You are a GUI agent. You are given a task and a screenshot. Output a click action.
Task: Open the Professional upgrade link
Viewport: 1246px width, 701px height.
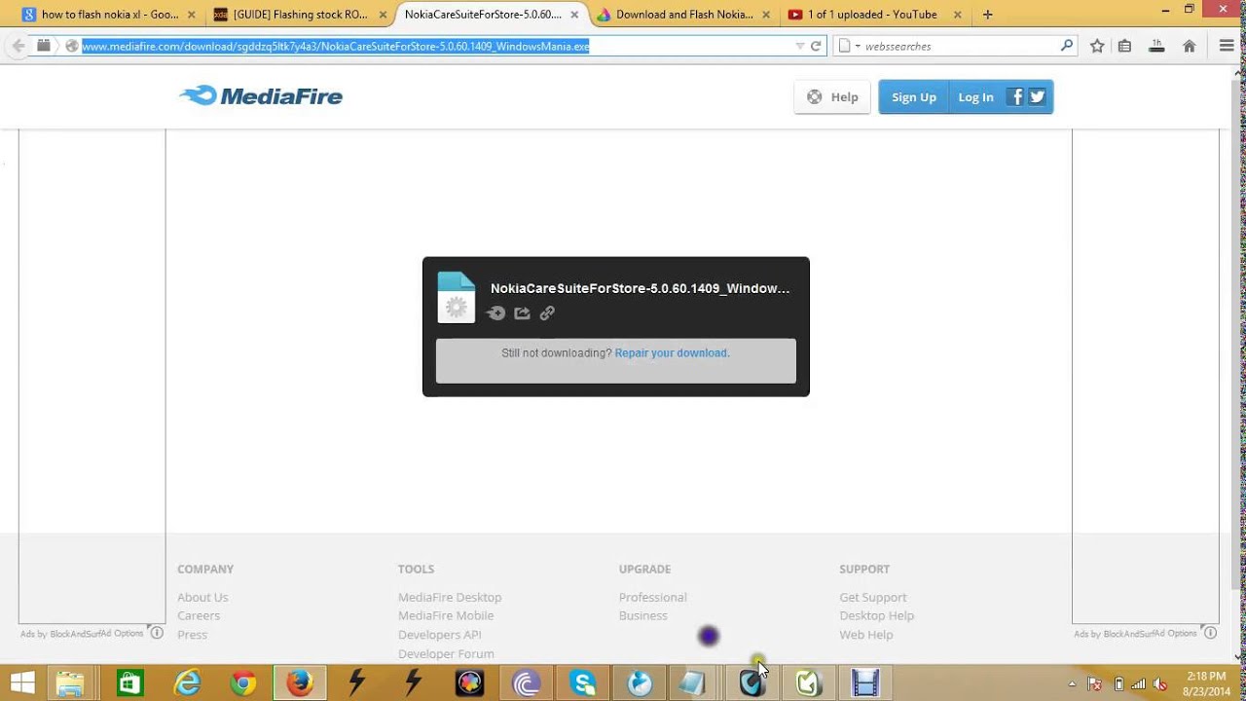(x=652, y=597)
